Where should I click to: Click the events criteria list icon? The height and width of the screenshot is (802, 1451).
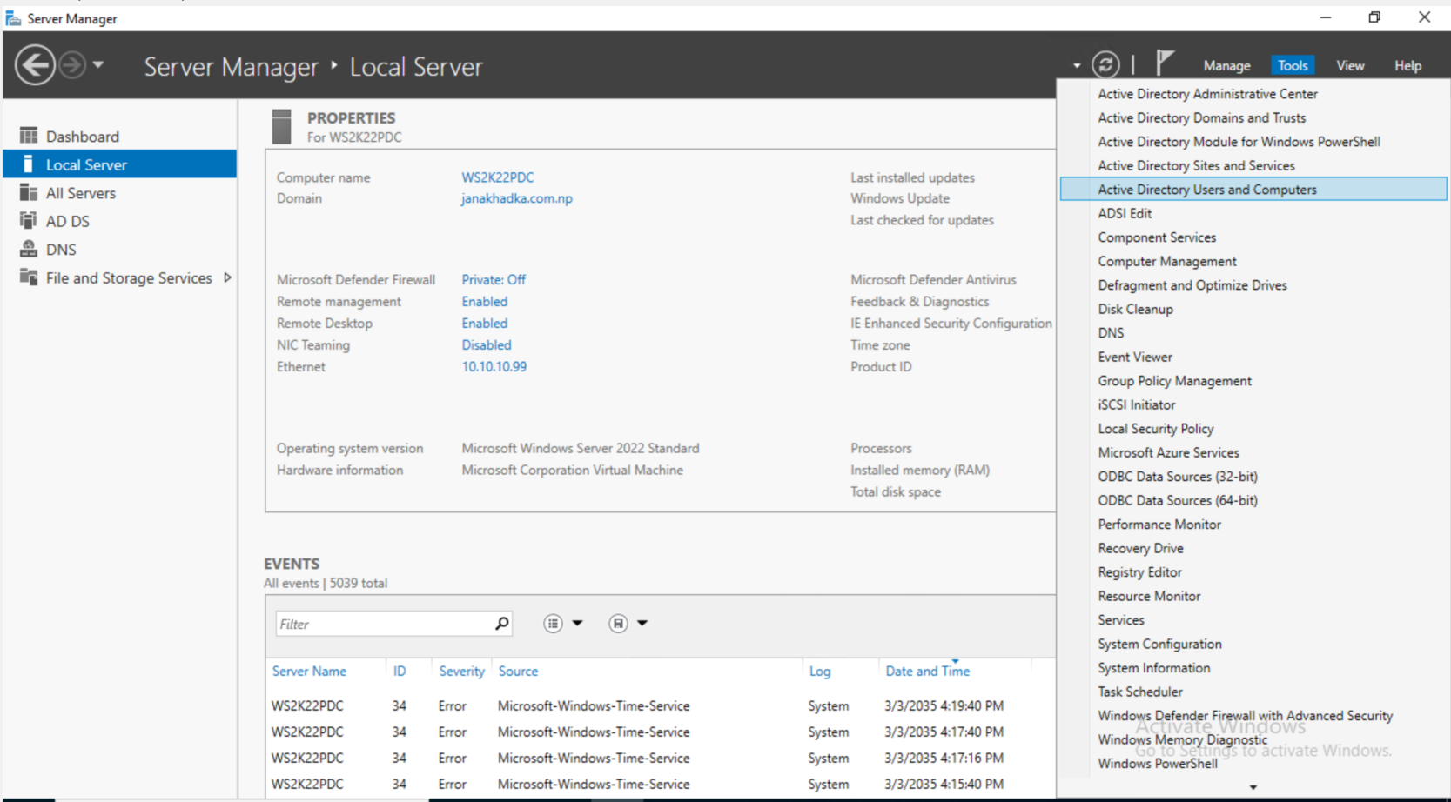tap(553, 624)
